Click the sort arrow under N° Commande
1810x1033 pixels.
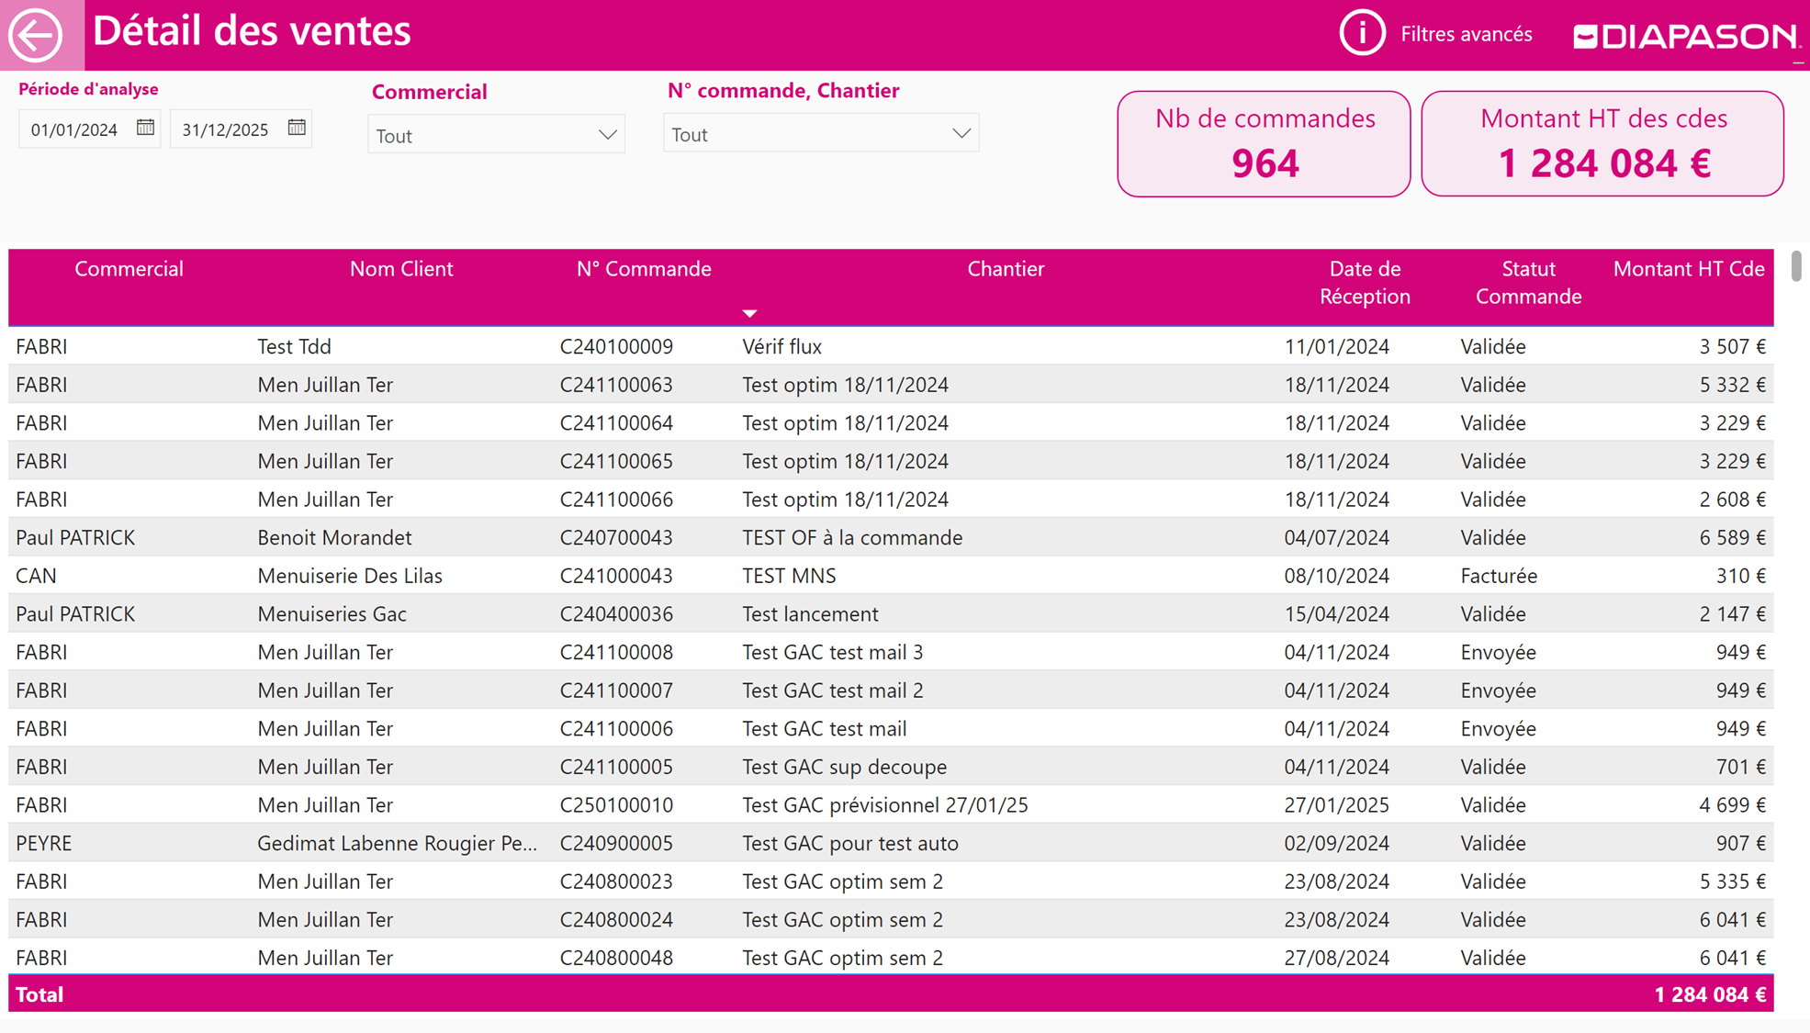749,314
